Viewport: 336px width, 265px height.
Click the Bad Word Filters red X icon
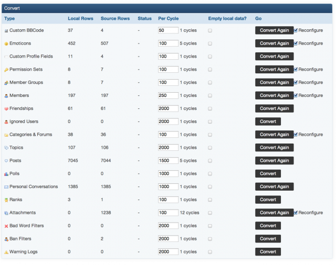6,226
